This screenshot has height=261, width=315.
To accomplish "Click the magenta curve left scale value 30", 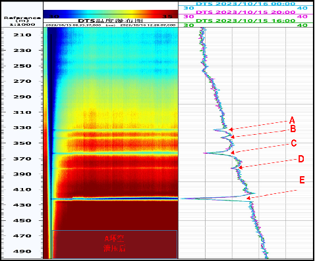I will pyautogui.click(x=188, y=16).
